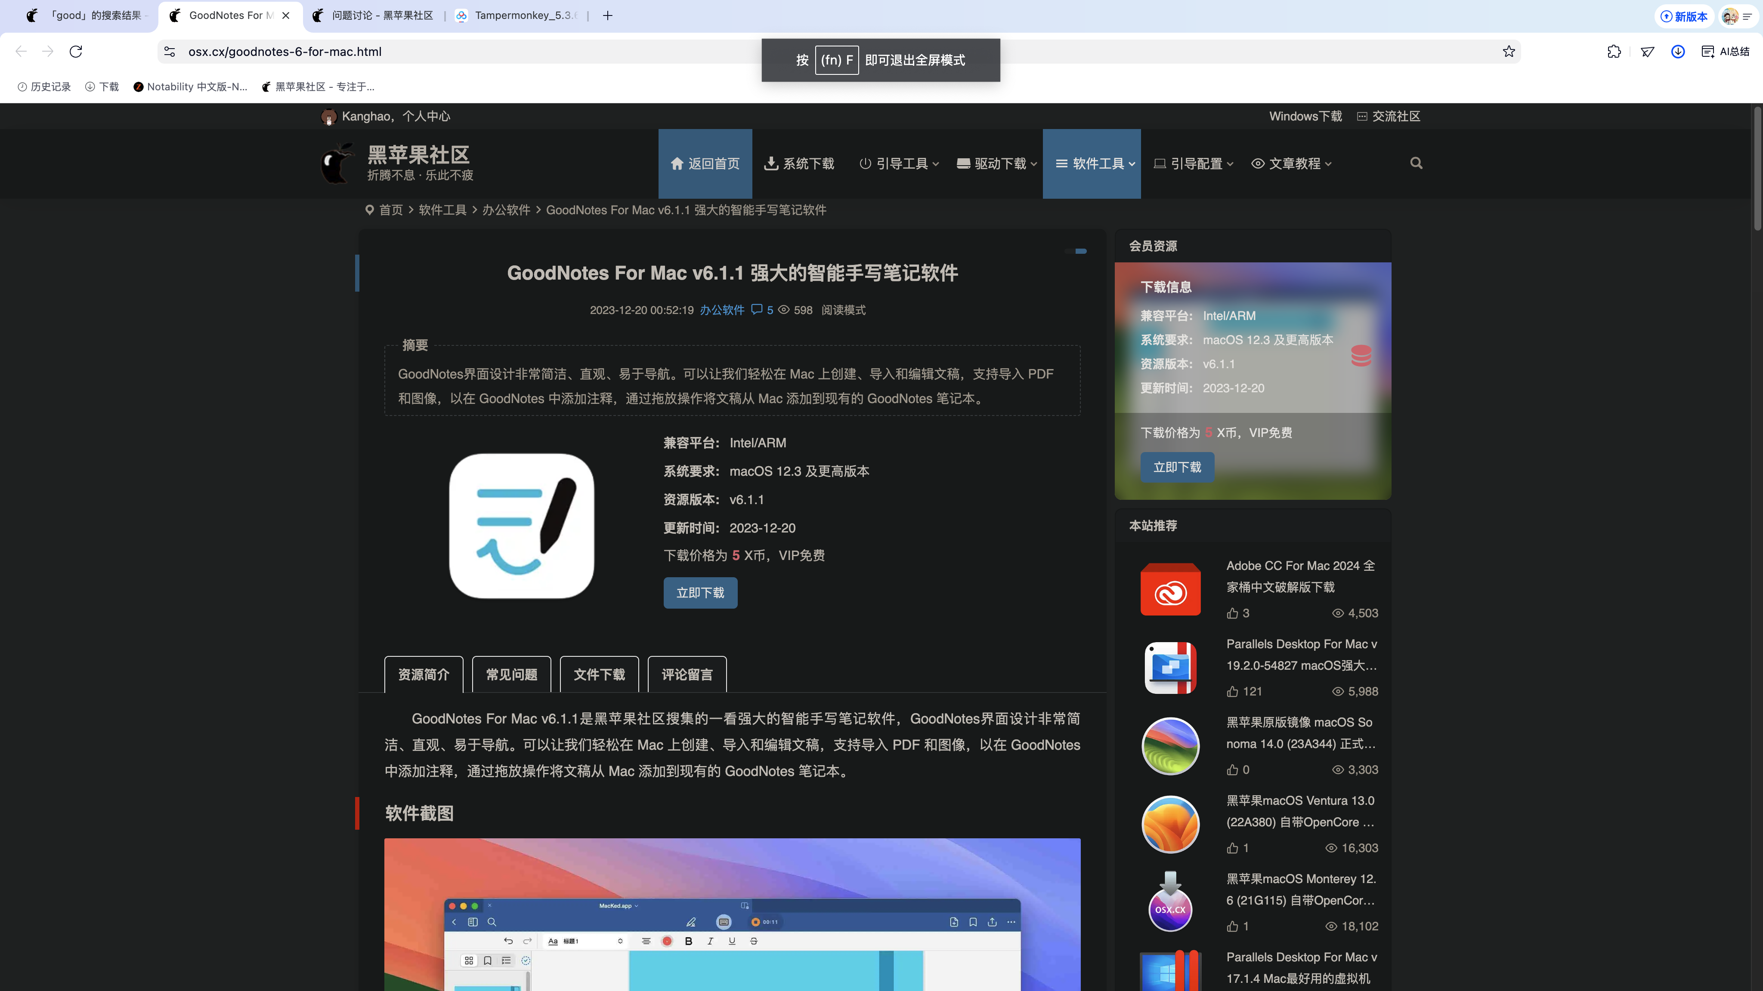
Task: Click the 新版本 update button
Action: (x=1684, y=16)
